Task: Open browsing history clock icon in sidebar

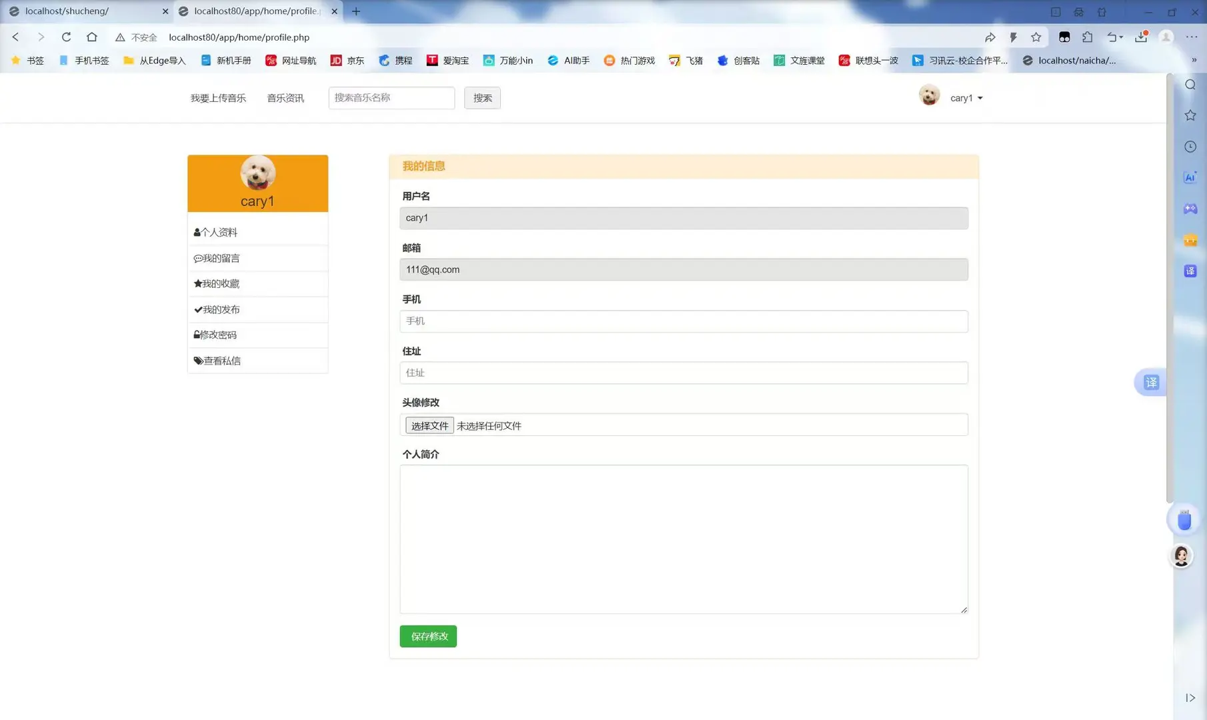Action: point(1190,146)
